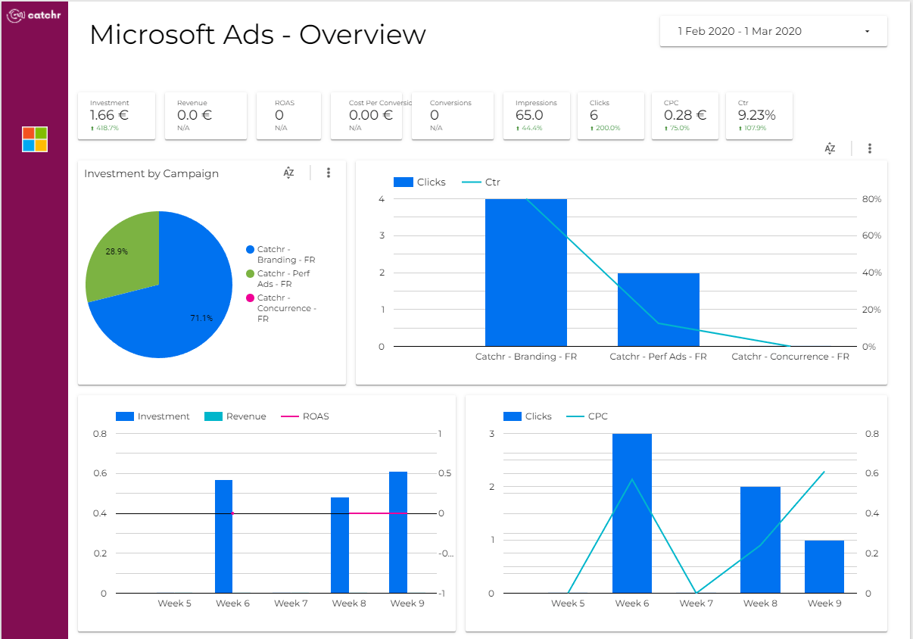Click the Investment scorecard showing 1.66 €

coord(117,116)
